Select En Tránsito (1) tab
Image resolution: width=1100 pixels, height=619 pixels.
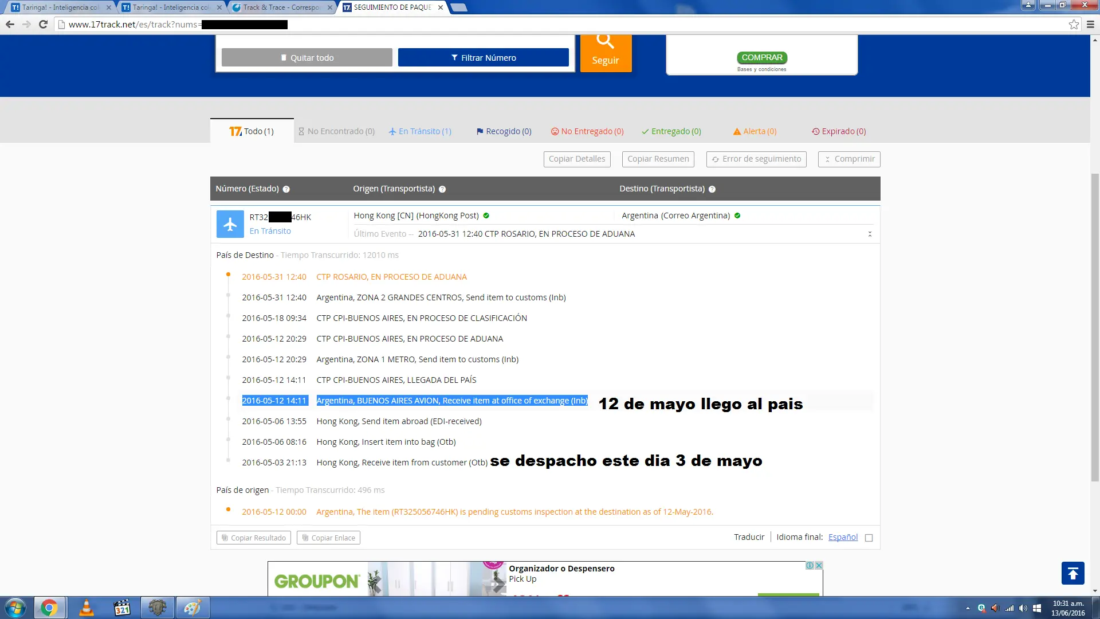[420, 131]
